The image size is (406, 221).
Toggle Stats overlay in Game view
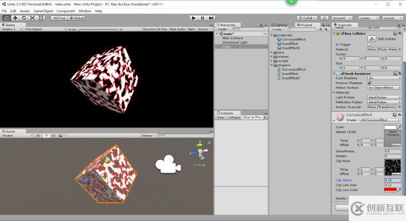coord(192,29)
